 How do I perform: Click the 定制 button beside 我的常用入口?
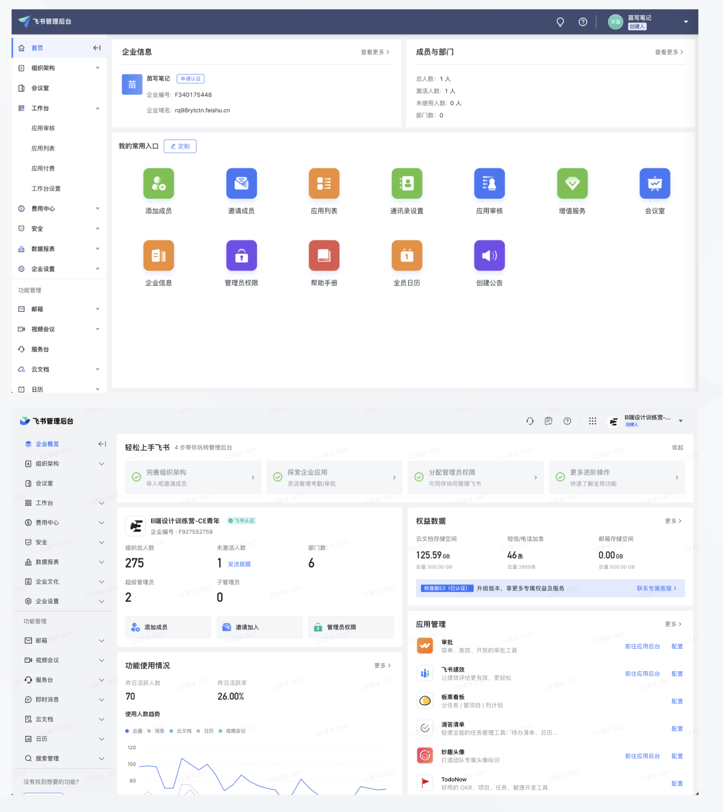click(x=180, y=146)
